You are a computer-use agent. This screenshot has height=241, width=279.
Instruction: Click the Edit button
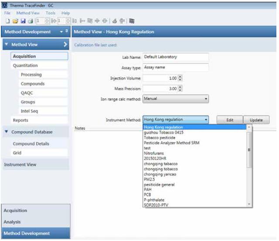tap(229, 120)
